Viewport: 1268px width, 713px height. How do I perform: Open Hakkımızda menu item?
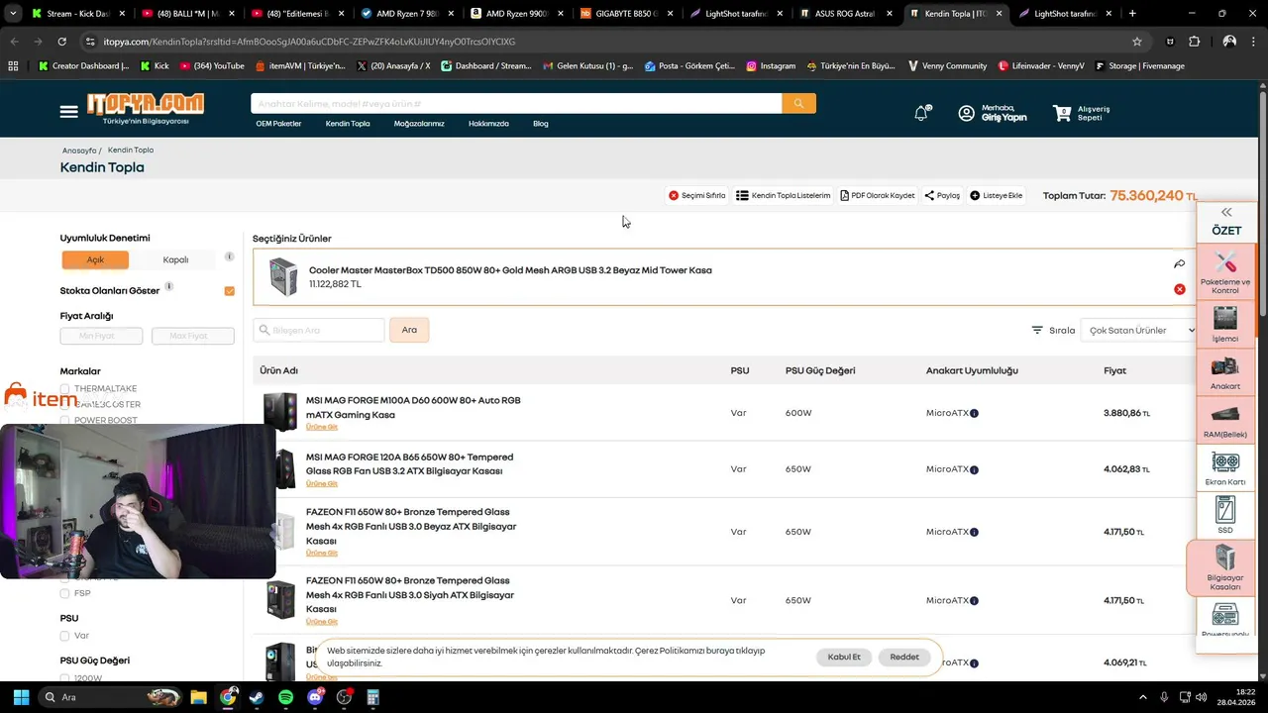click(x=488, y=124)
